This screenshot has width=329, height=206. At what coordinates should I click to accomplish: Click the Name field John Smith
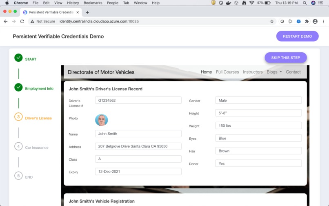click(x=138, y=134)
